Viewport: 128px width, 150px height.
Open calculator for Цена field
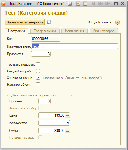tap(67, 115)
